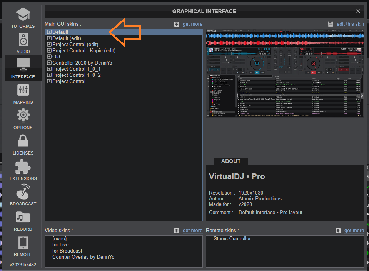This screenshot has width=369, height=271.
Task: Open Licenses padlock icon
Action: pos(23,141)
